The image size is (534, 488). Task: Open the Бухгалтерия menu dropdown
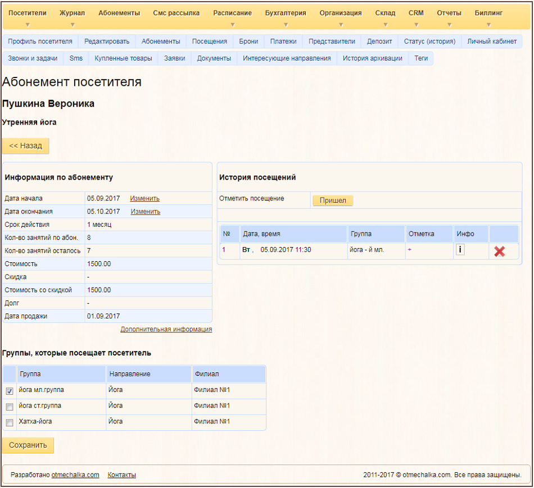click(x=286, y=13)
